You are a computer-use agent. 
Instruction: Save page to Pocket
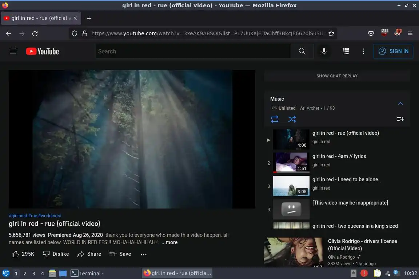click(371, 33)
